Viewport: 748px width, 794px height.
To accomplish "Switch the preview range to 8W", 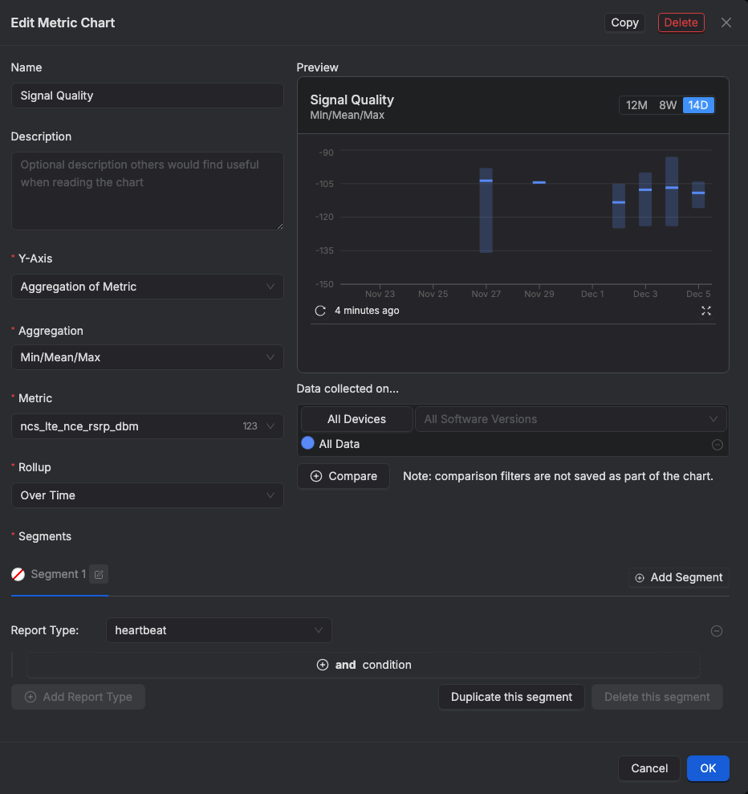I will click(x=668, y=105).
